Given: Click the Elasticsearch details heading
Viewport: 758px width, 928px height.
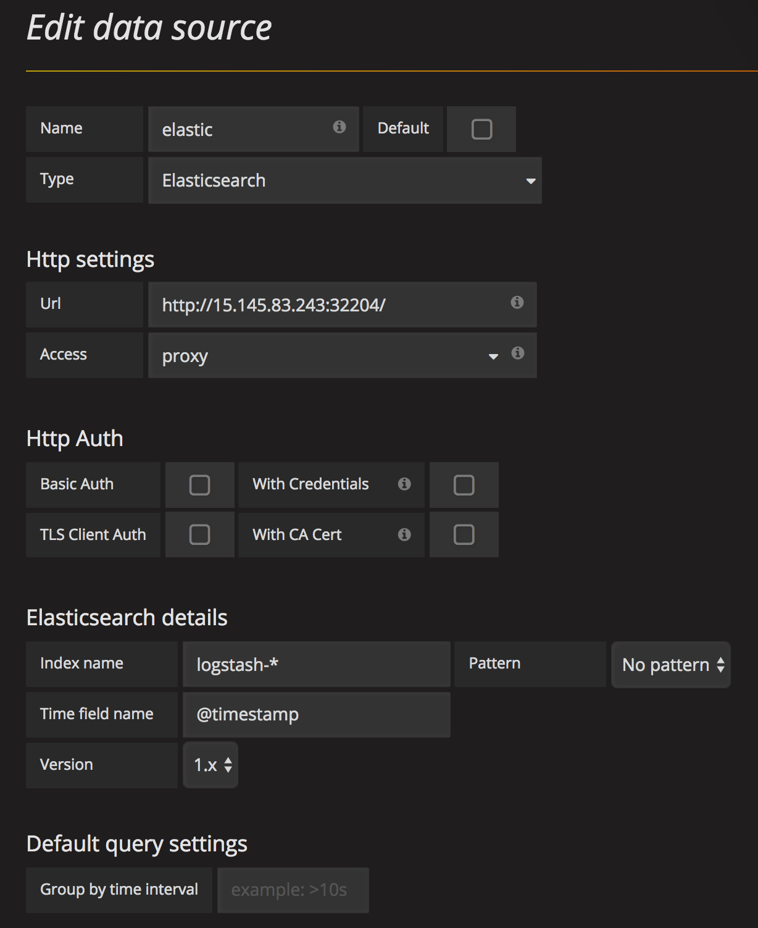Looking at the screenshot, I should (127, 617).
